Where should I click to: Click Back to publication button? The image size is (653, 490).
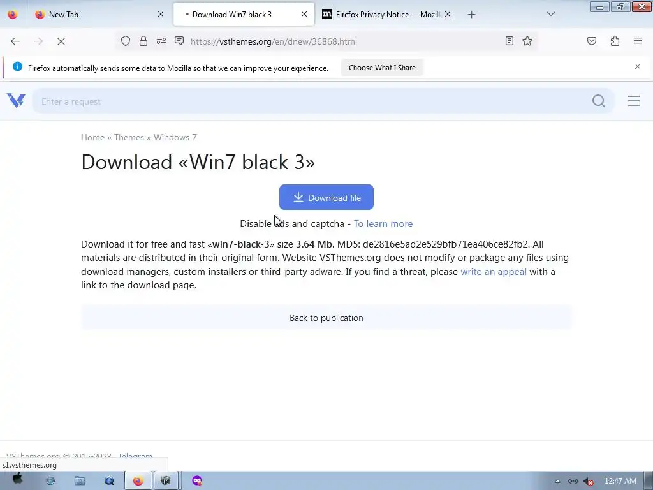(x=326, y=318)
